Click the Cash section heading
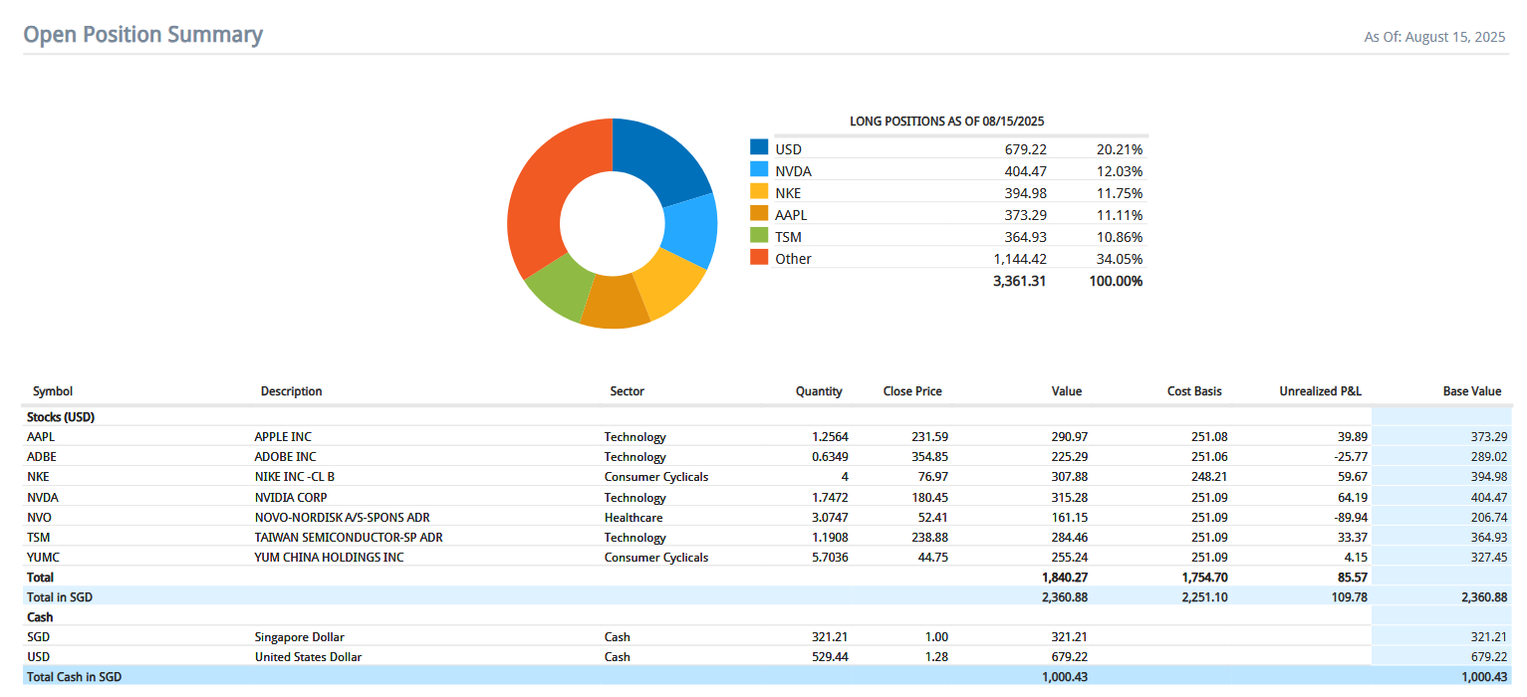The height and width of the screenshot is (697, 1527). pyautogui.click(x=40, y=617)
